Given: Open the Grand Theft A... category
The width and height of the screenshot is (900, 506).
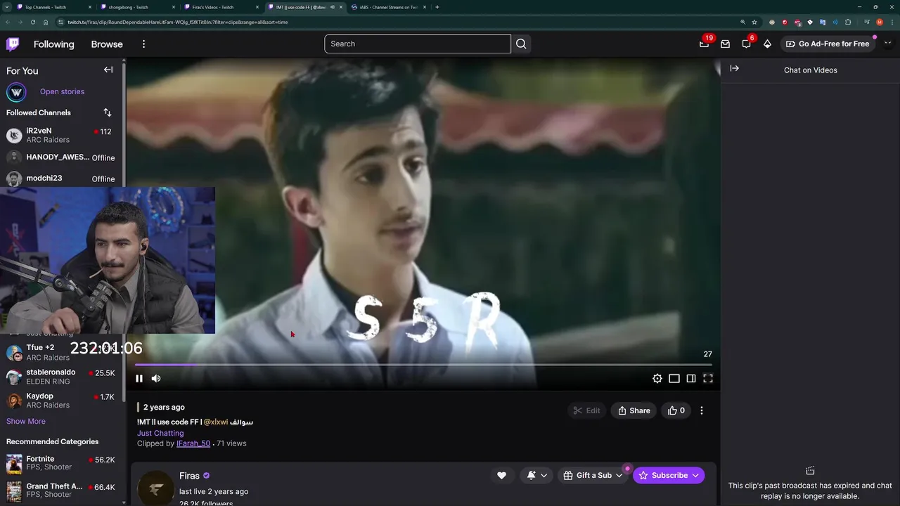Looking at the screenshot, I should (60, 490).
